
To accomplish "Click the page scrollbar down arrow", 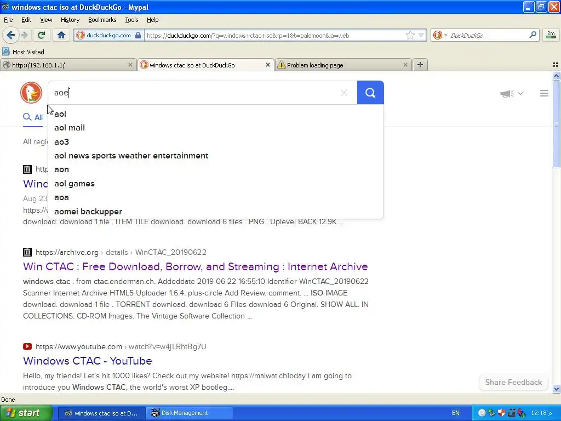I will pyautogui.click(x=556, y=389).
